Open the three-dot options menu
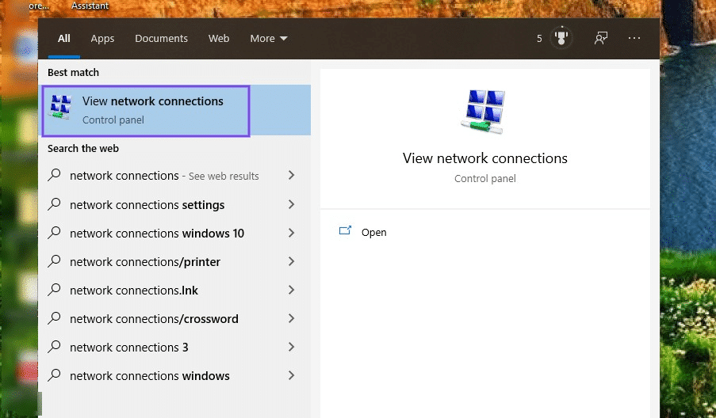The height and width of the screenshot is (418, 716). pyautogui.click(x=634, y=38)
